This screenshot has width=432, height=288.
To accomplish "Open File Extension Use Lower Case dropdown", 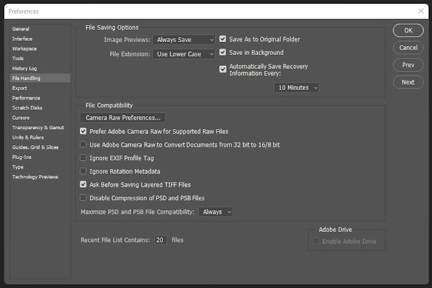I will click(184, 54).
